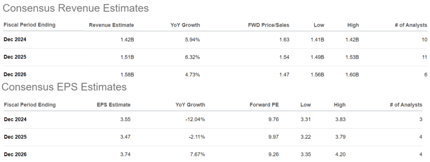Click the # of Analysts revenue header
Viewport: 430px width, 162px height.
click(410, 25)
